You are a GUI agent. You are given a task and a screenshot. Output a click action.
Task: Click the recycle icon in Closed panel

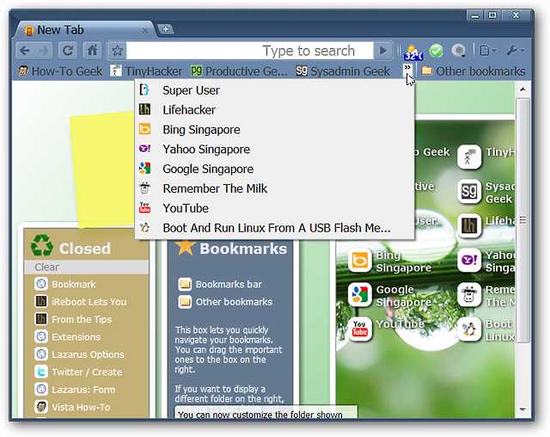click(x=42, y=245)
